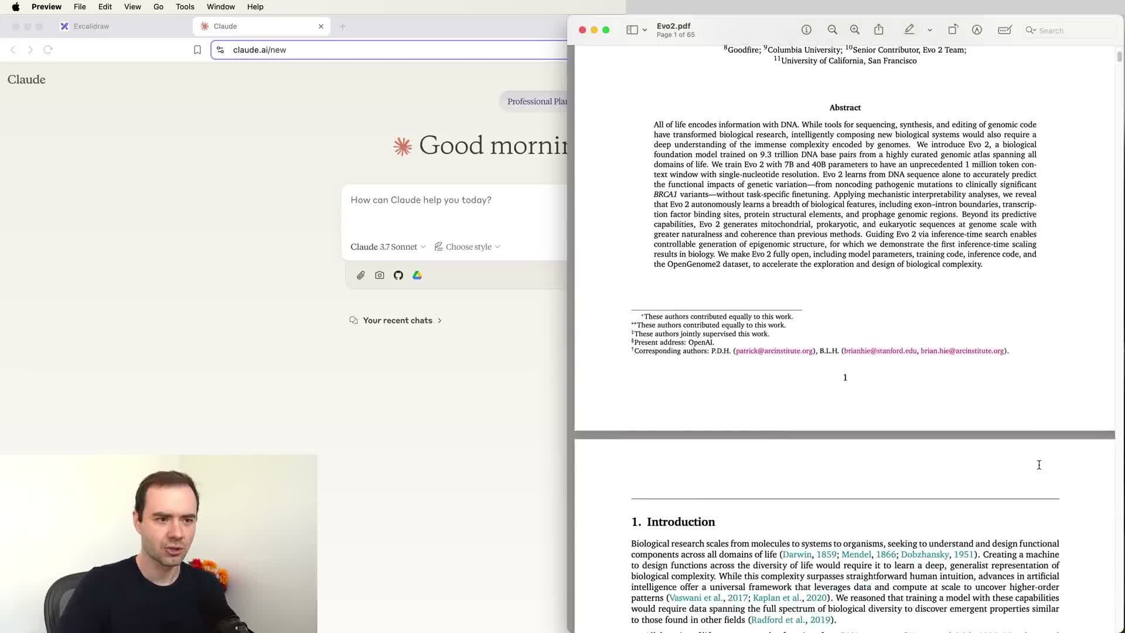
Task: Open the form filling toolbar
Action: pyautogui.click(x=1004, y=30)
